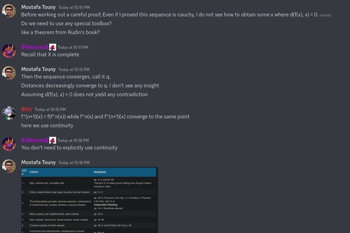Click Mostafa Touny's avatar at 10:12 PM message
This screenshot has width=350, height=233.
tap(9, 73)
